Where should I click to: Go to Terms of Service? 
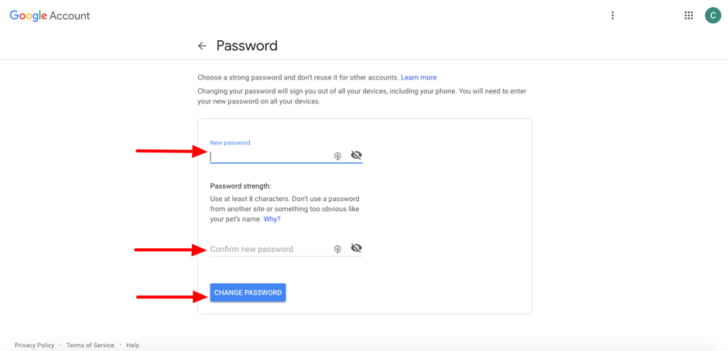point(90,345)
